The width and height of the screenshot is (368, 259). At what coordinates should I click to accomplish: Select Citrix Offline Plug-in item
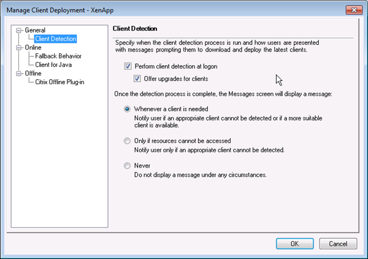[59, 82]
